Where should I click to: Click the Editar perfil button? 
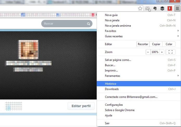[81, 106]
